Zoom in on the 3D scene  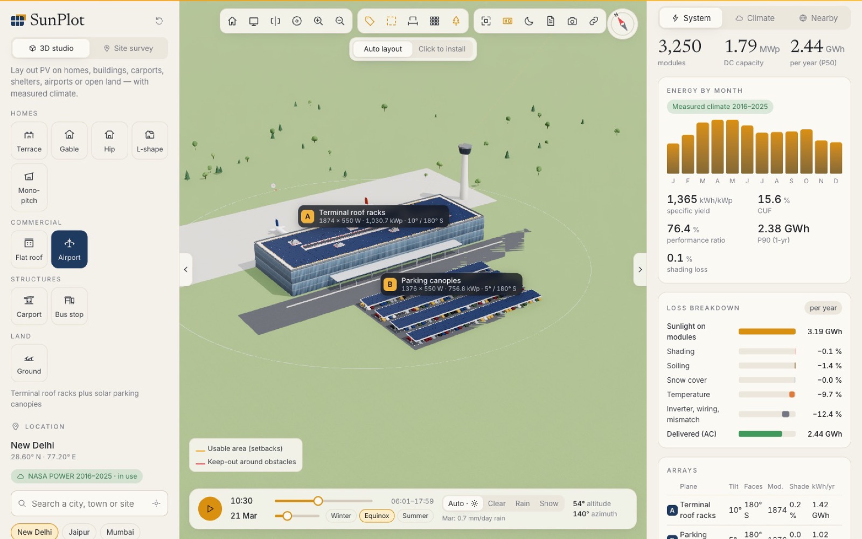pyautogui.click(x=318, y=21)
